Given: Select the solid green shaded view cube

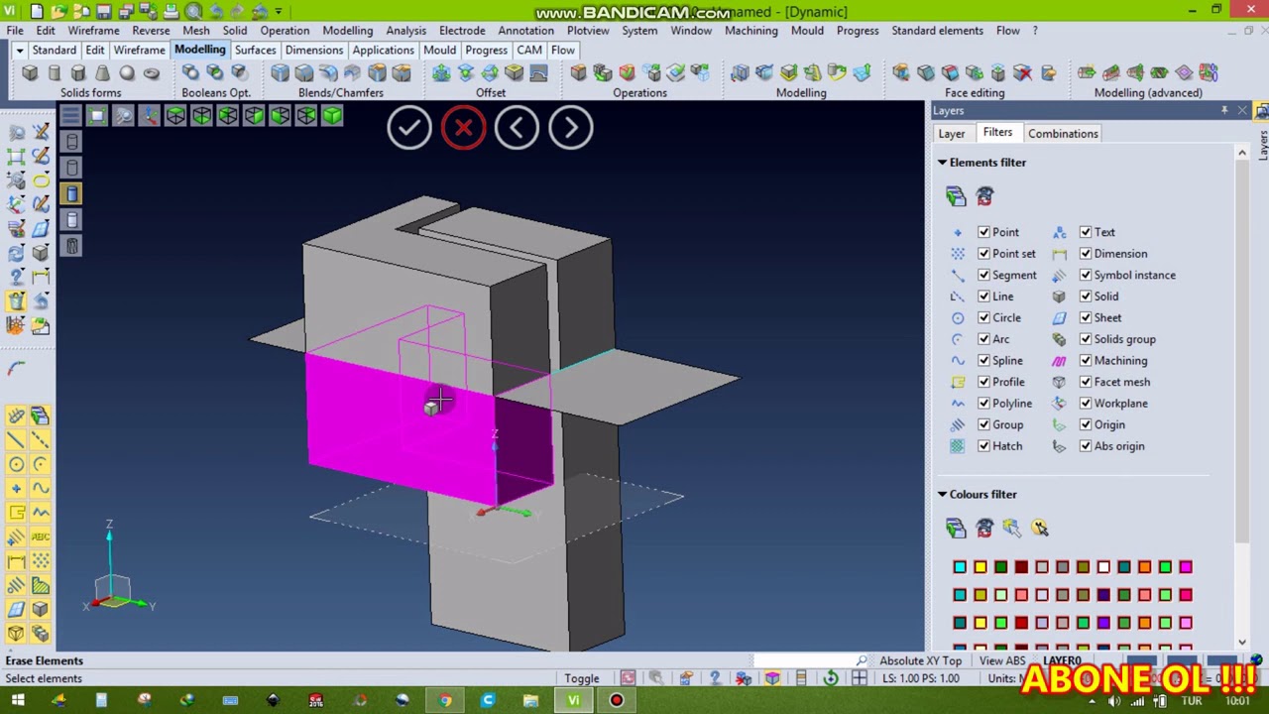Looking at the screenshot, I should coord(332,117).
